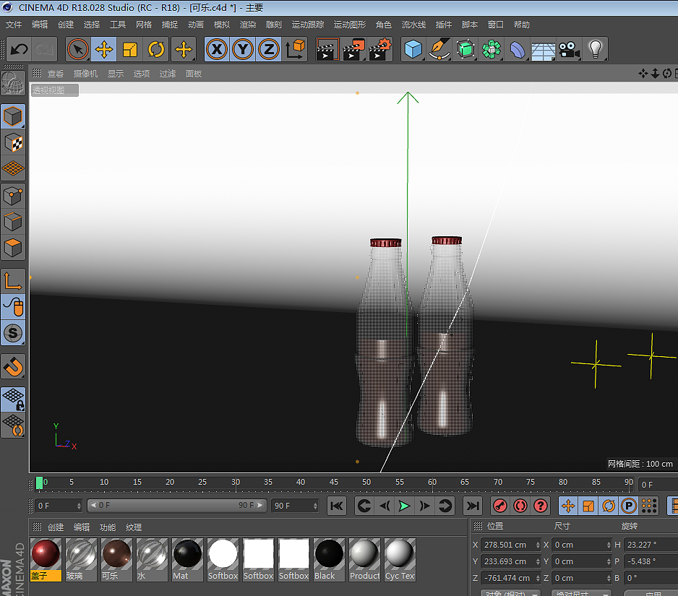This screenshot has height=596, width=678.
Task: Open material manager 纹理 menu
Action: pos(134,527)
